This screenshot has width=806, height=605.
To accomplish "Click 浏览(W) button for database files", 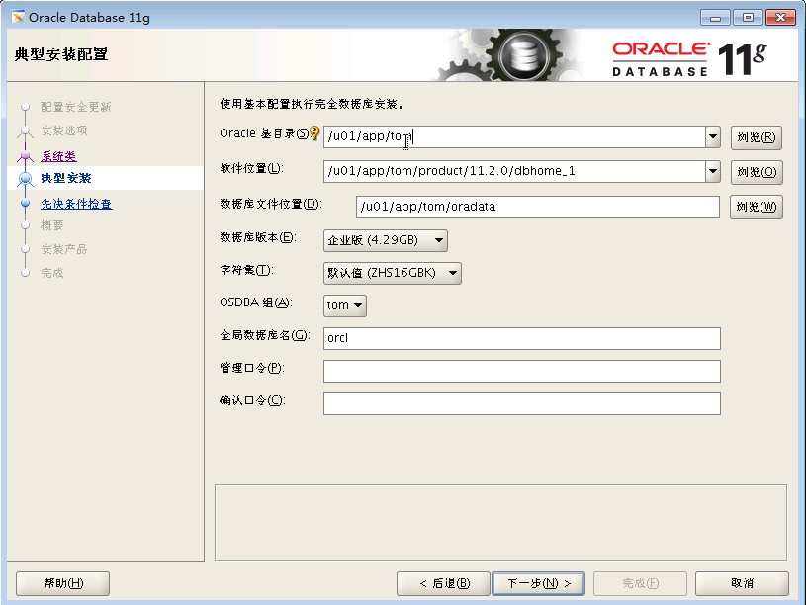I will click(x=757, y=207).
